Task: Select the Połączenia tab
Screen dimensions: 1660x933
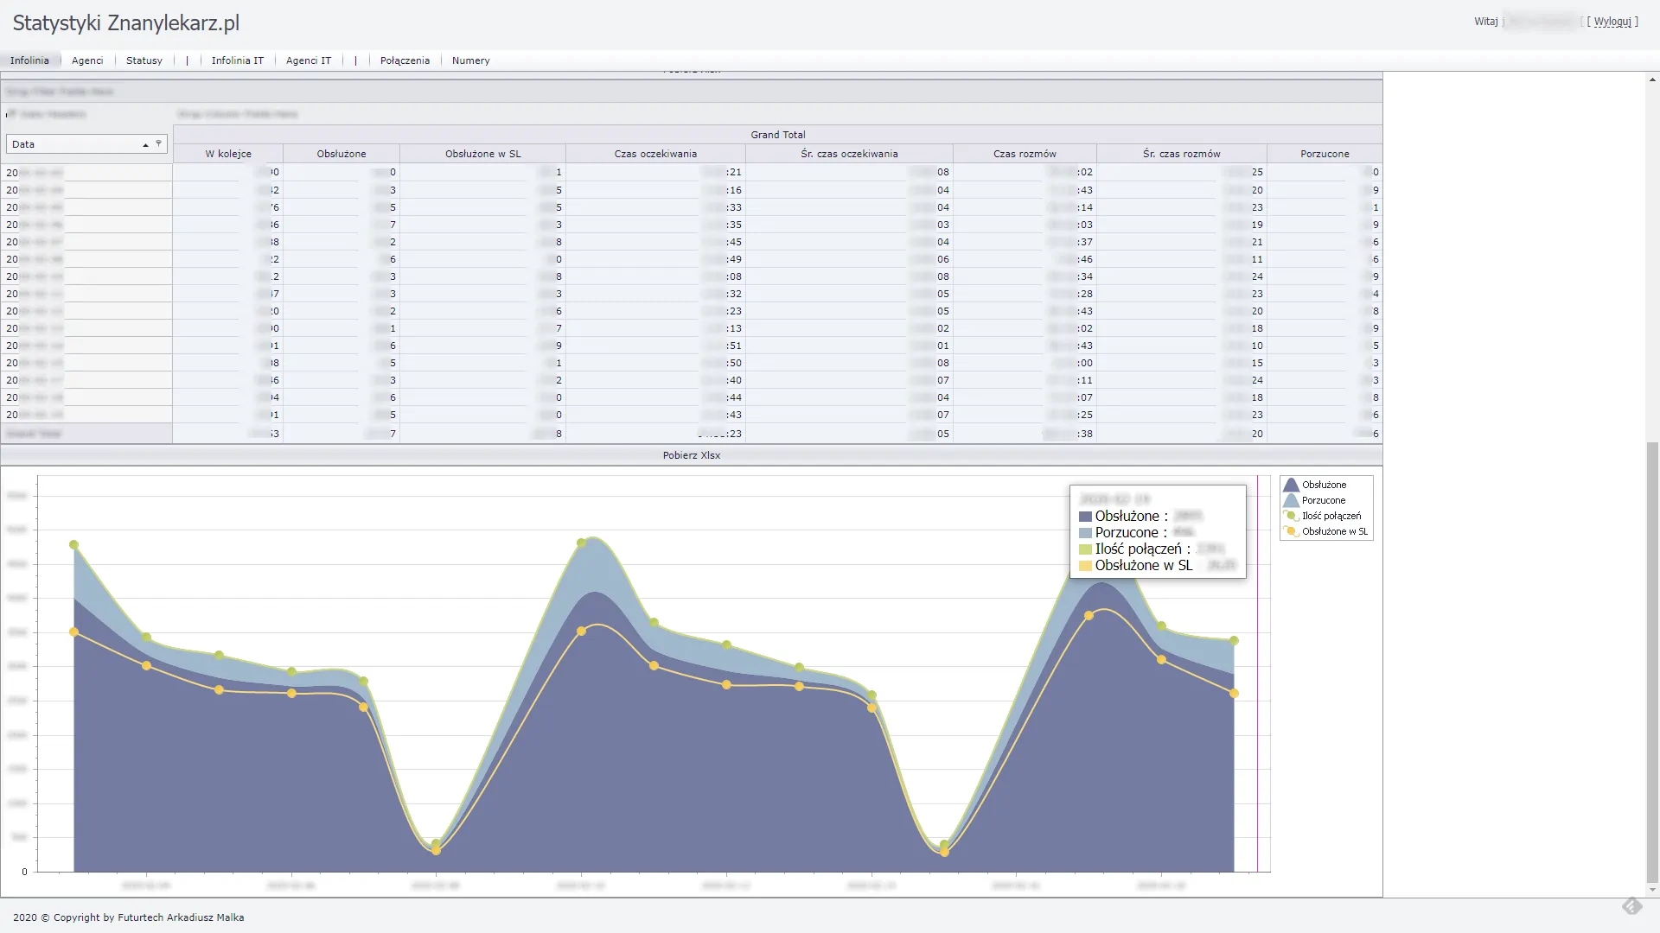Action: (405, 60)
